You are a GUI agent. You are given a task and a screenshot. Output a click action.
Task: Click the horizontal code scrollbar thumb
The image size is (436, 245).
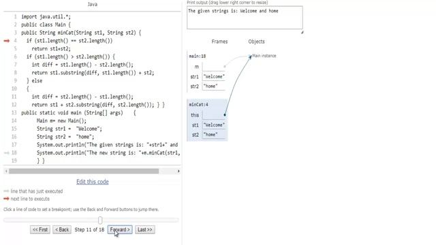(84, 171)
